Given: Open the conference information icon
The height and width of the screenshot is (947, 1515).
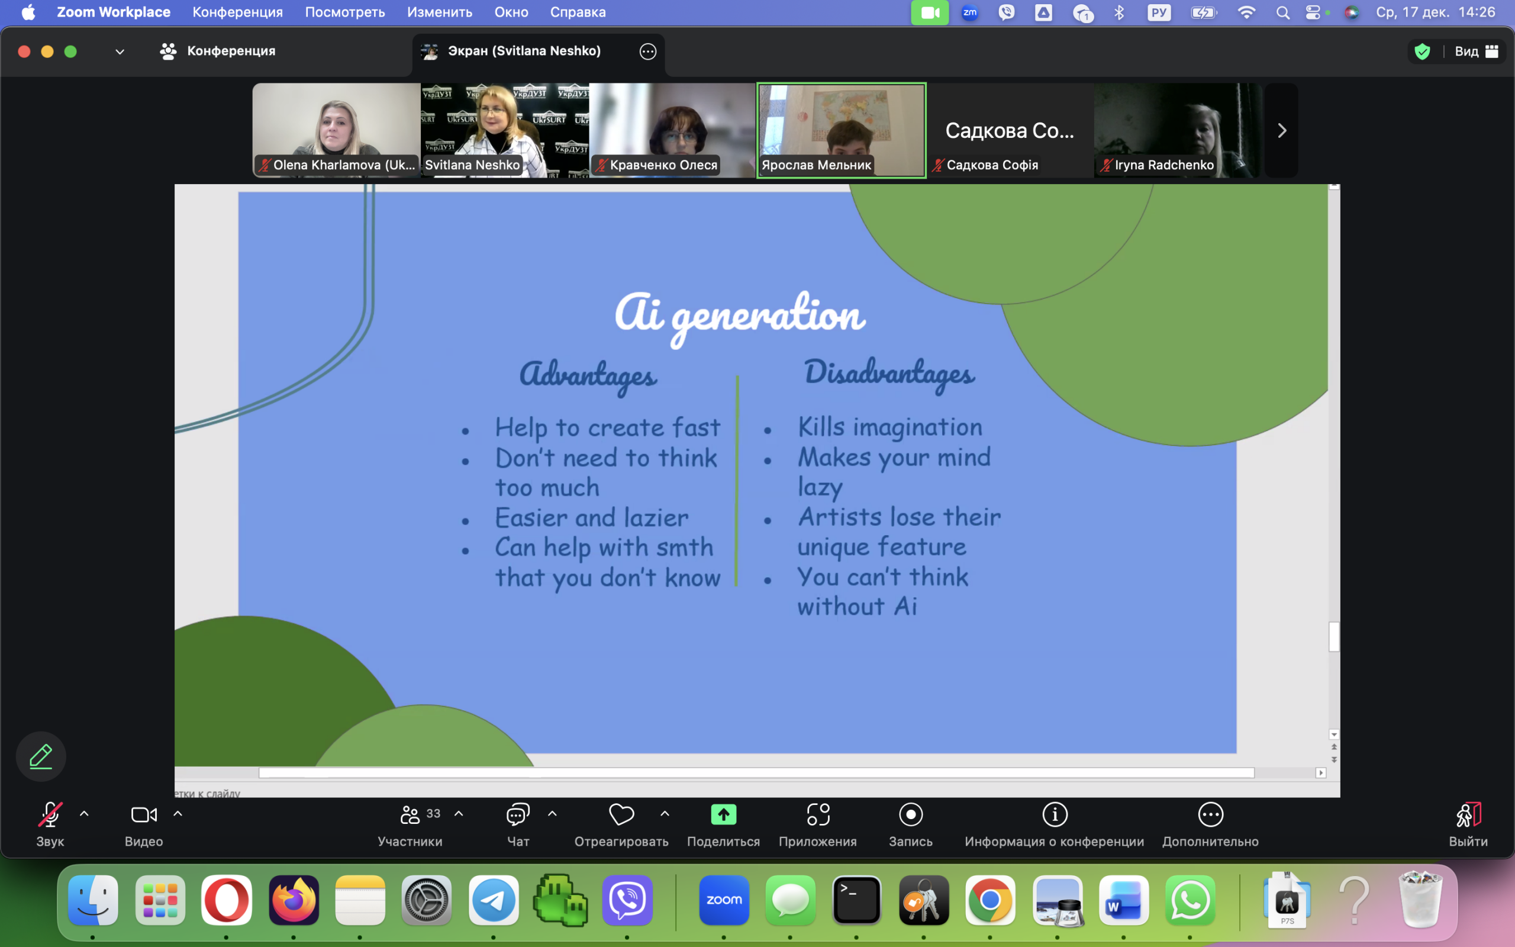Looking at the screenshot, I should 1054,815.
